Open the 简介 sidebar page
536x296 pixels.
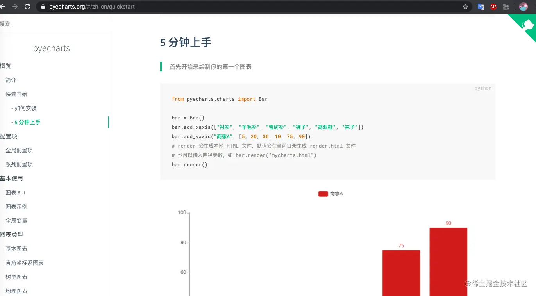point(11,80)
